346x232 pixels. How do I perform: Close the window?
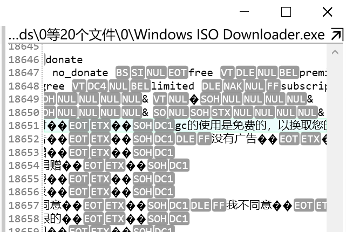[328, 12]
